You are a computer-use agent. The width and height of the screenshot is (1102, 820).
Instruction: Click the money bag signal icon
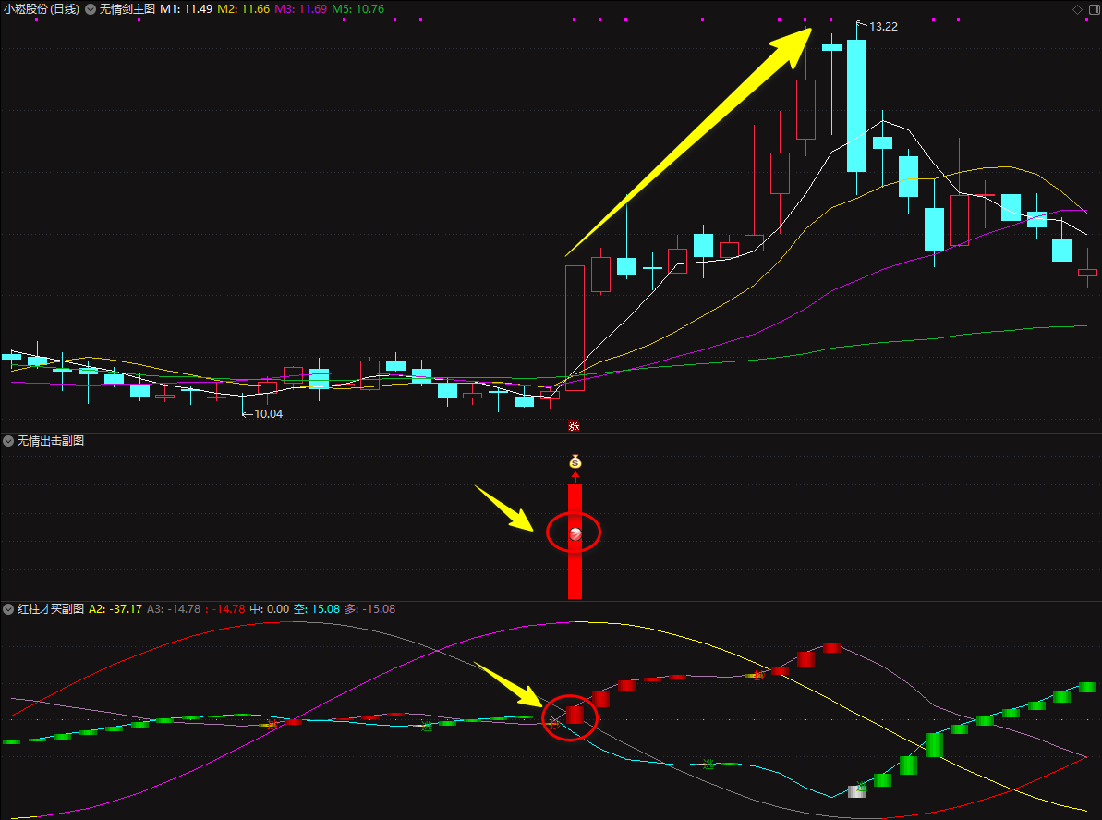coord(575,462)
